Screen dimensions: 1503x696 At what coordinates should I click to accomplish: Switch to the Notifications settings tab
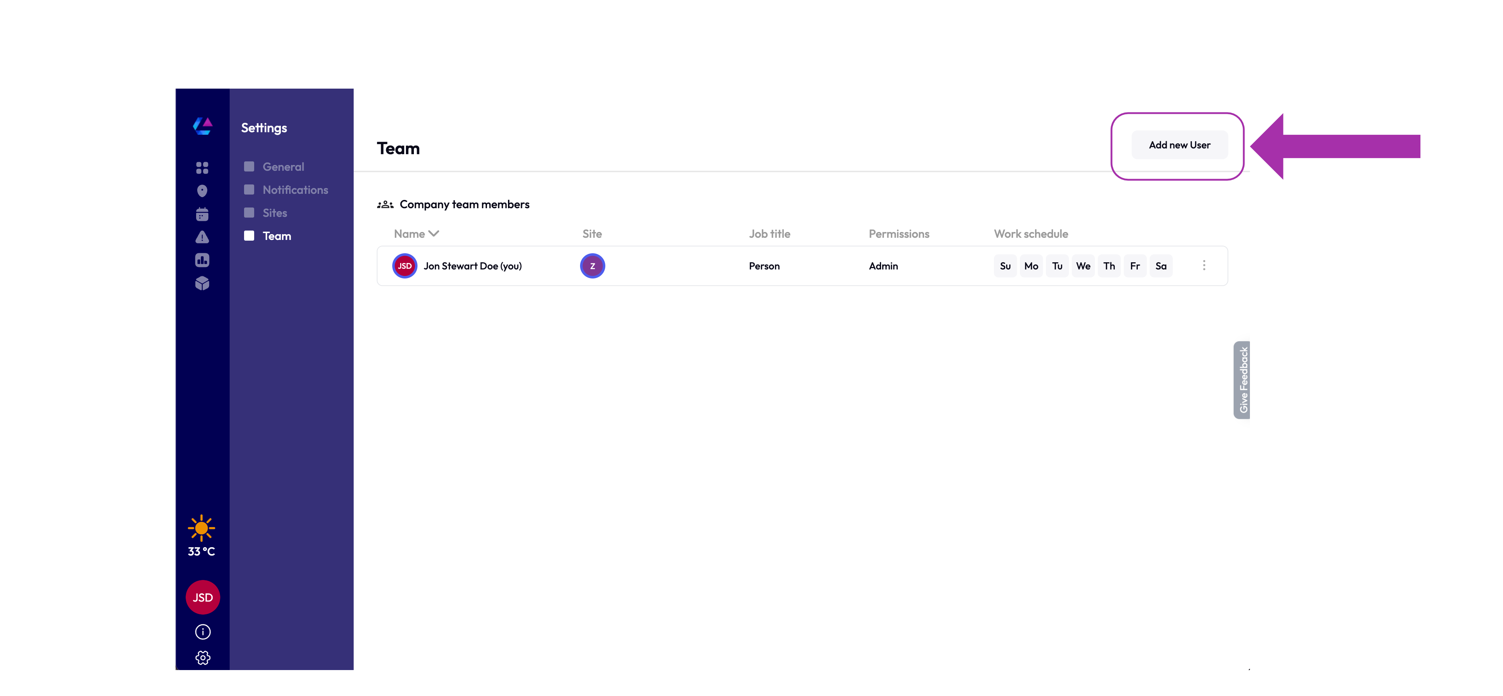[x=295, y=189]
